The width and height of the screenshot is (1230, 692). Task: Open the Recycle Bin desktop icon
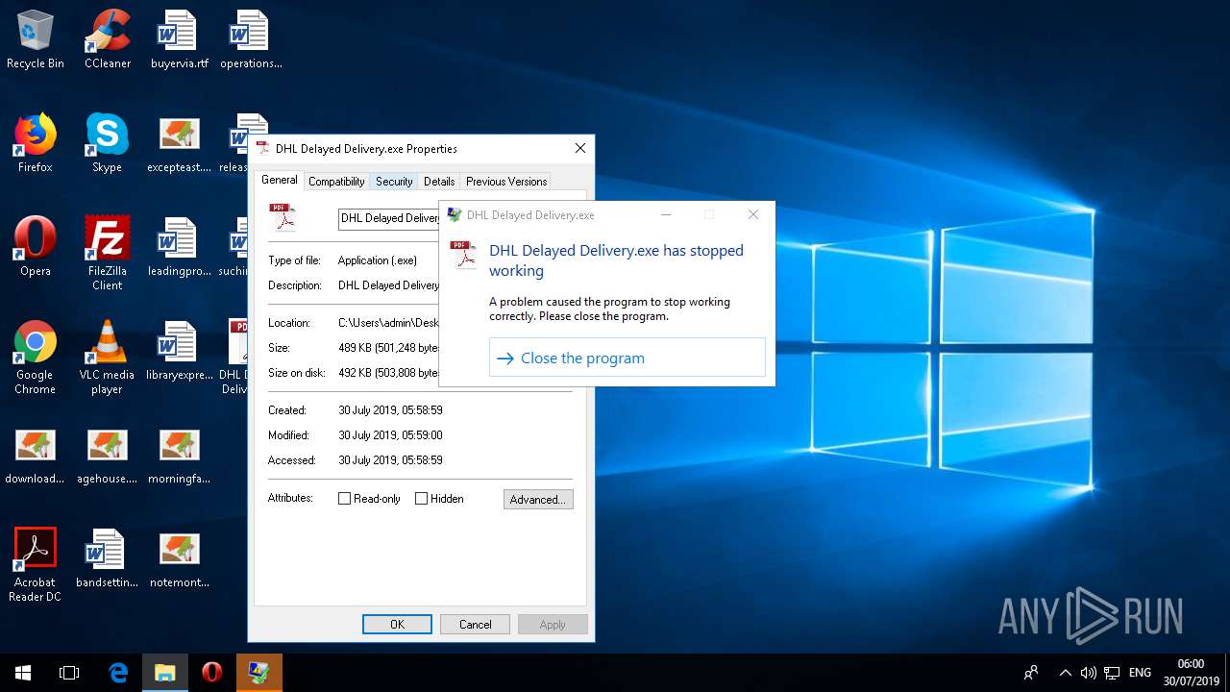36,40
